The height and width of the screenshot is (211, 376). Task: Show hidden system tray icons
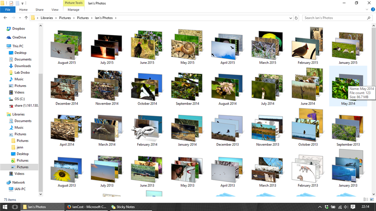(x=319, y=207)
